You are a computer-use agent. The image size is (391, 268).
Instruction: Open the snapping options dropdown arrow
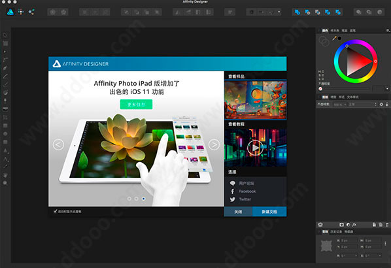pyautogui.click(x=279, y=12)
